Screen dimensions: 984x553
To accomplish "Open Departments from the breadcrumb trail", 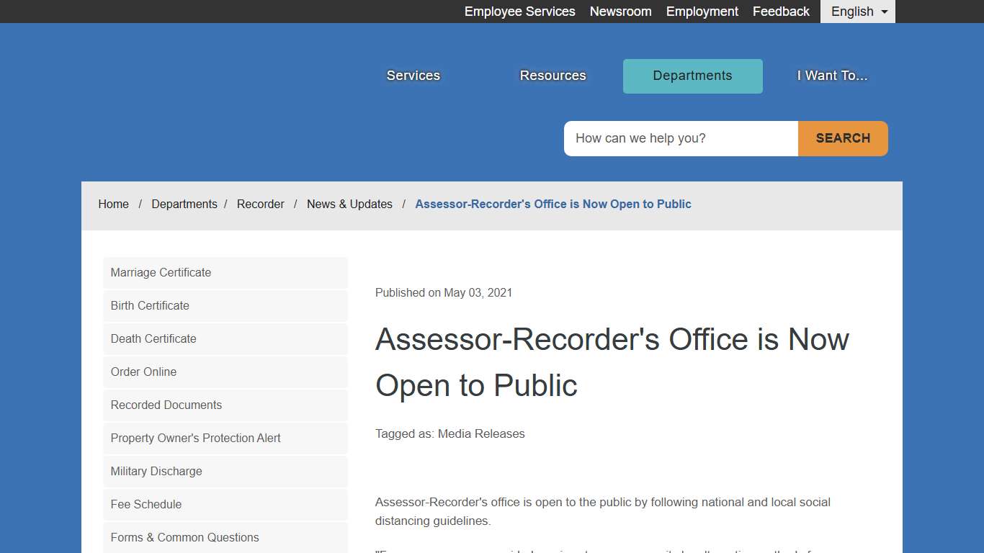I will point(184,204).
